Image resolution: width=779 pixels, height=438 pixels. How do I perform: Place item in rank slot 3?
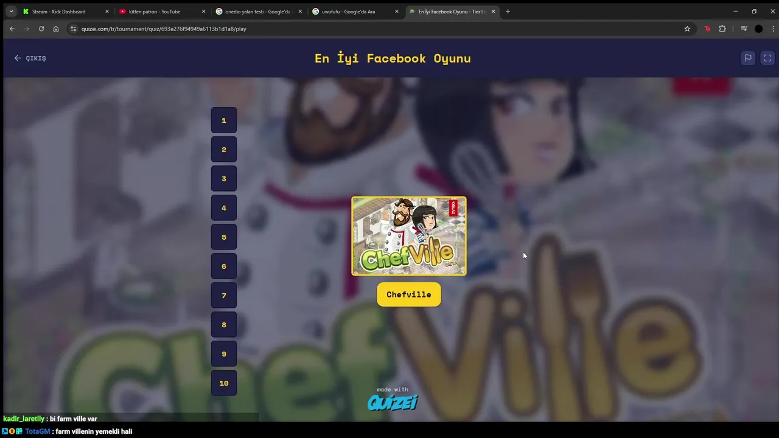[x=224, y=179]
